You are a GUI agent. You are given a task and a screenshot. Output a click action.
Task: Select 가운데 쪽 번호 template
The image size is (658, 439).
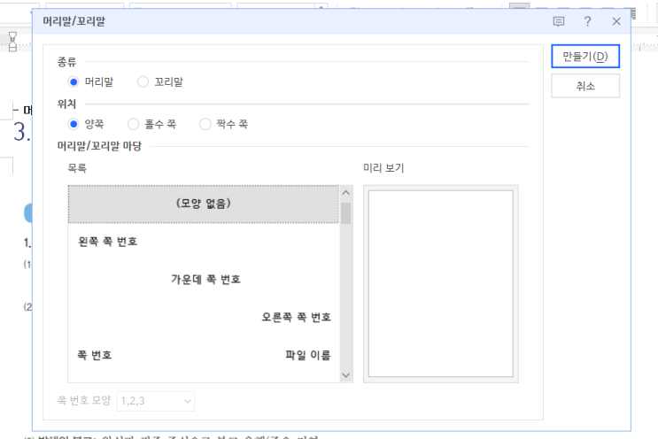pyautogui.click(x=204, y=280)
